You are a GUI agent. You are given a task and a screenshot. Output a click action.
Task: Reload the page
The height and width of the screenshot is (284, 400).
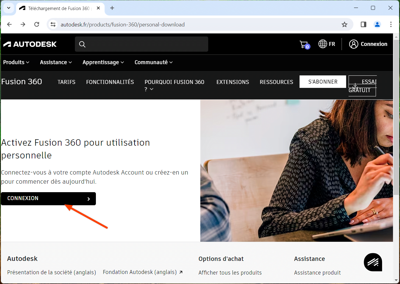[x=37, y=25]
